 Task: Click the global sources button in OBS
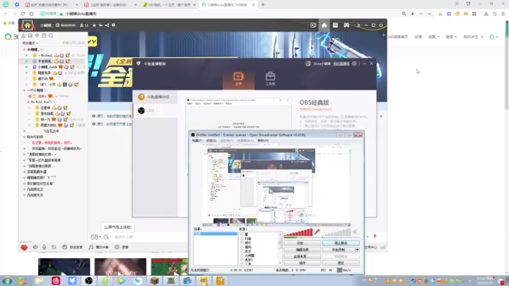(x=302, y=256)
